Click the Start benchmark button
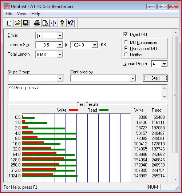Image resolution: width=182 pixels, height=193 pixels. coord(155,78)
